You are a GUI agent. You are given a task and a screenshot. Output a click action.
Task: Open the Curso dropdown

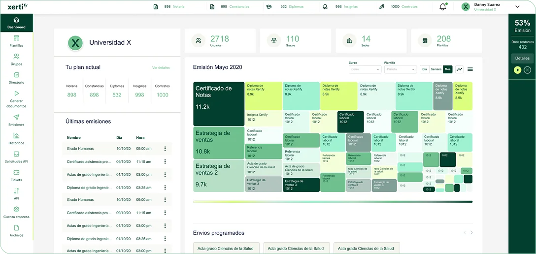point(365,69)
